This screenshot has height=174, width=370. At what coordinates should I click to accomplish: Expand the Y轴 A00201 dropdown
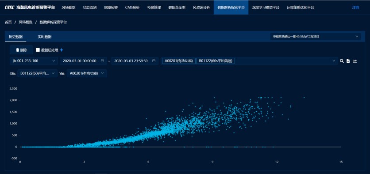tap(87, 73)
